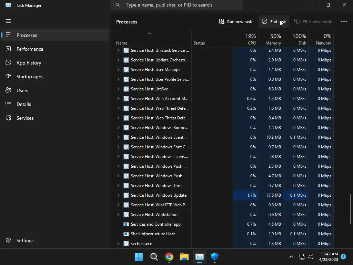The height and width of the screenshot is (265, 353).
Task: Expand Service Host: User Profile Servi... row
Action: pyautogui.click(x=118, y=79)
